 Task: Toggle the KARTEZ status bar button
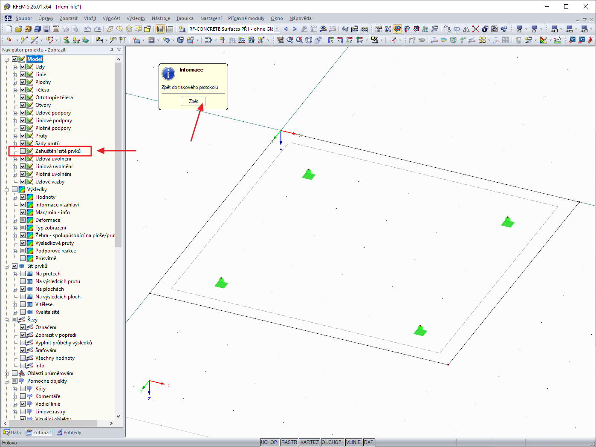(x=310, y=442)
